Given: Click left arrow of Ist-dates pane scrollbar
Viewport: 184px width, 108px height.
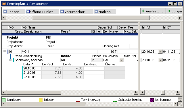Looking at the screenshot, I should coord(143,92).
